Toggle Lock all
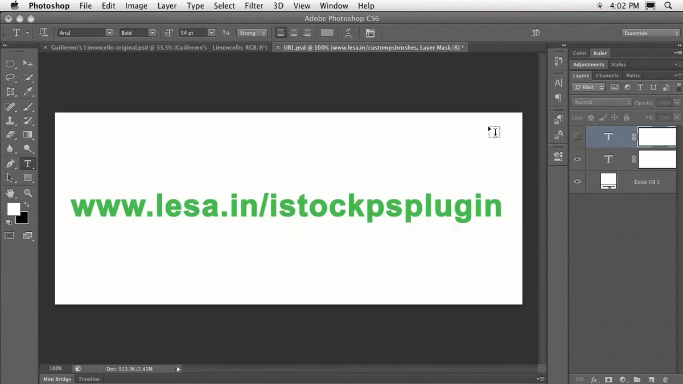This screenshot has height=384, width=683. pyautogui.click(x=626, y=118)
